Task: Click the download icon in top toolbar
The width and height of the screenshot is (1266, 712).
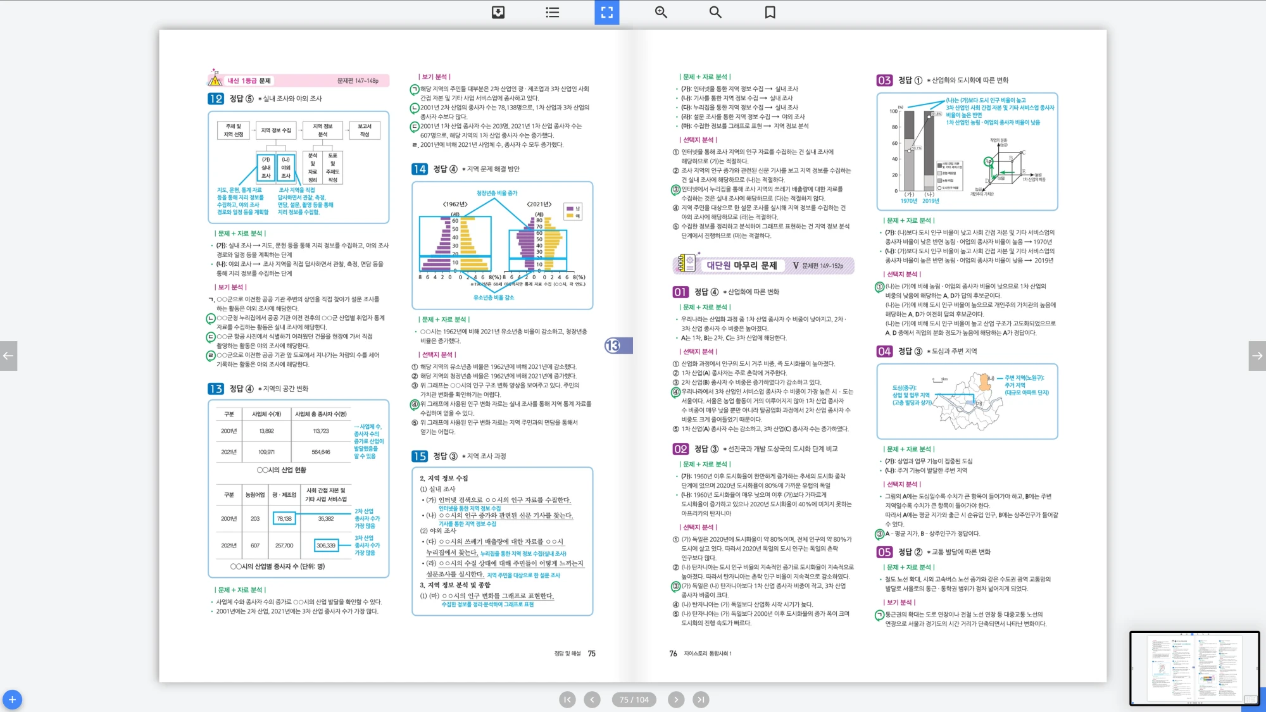Action: [498, 12]
